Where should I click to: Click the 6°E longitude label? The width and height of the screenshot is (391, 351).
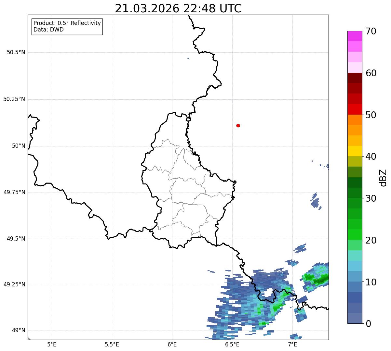click(172, 345)
